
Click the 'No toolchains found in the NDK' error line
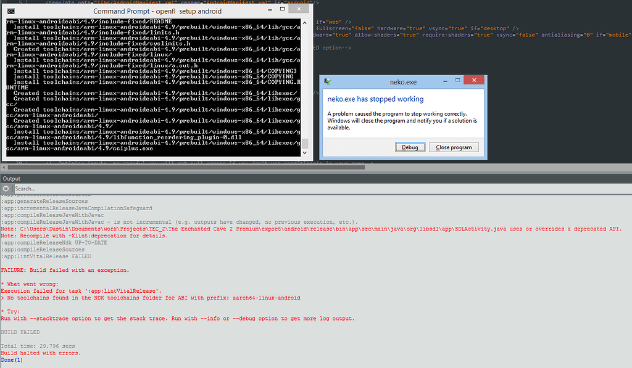point(151,298)
